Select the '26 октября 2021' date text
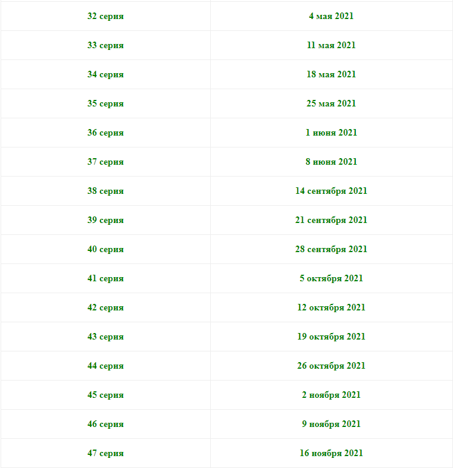The width and height of the screenshot is (453, 468). (x=331, y=366)
